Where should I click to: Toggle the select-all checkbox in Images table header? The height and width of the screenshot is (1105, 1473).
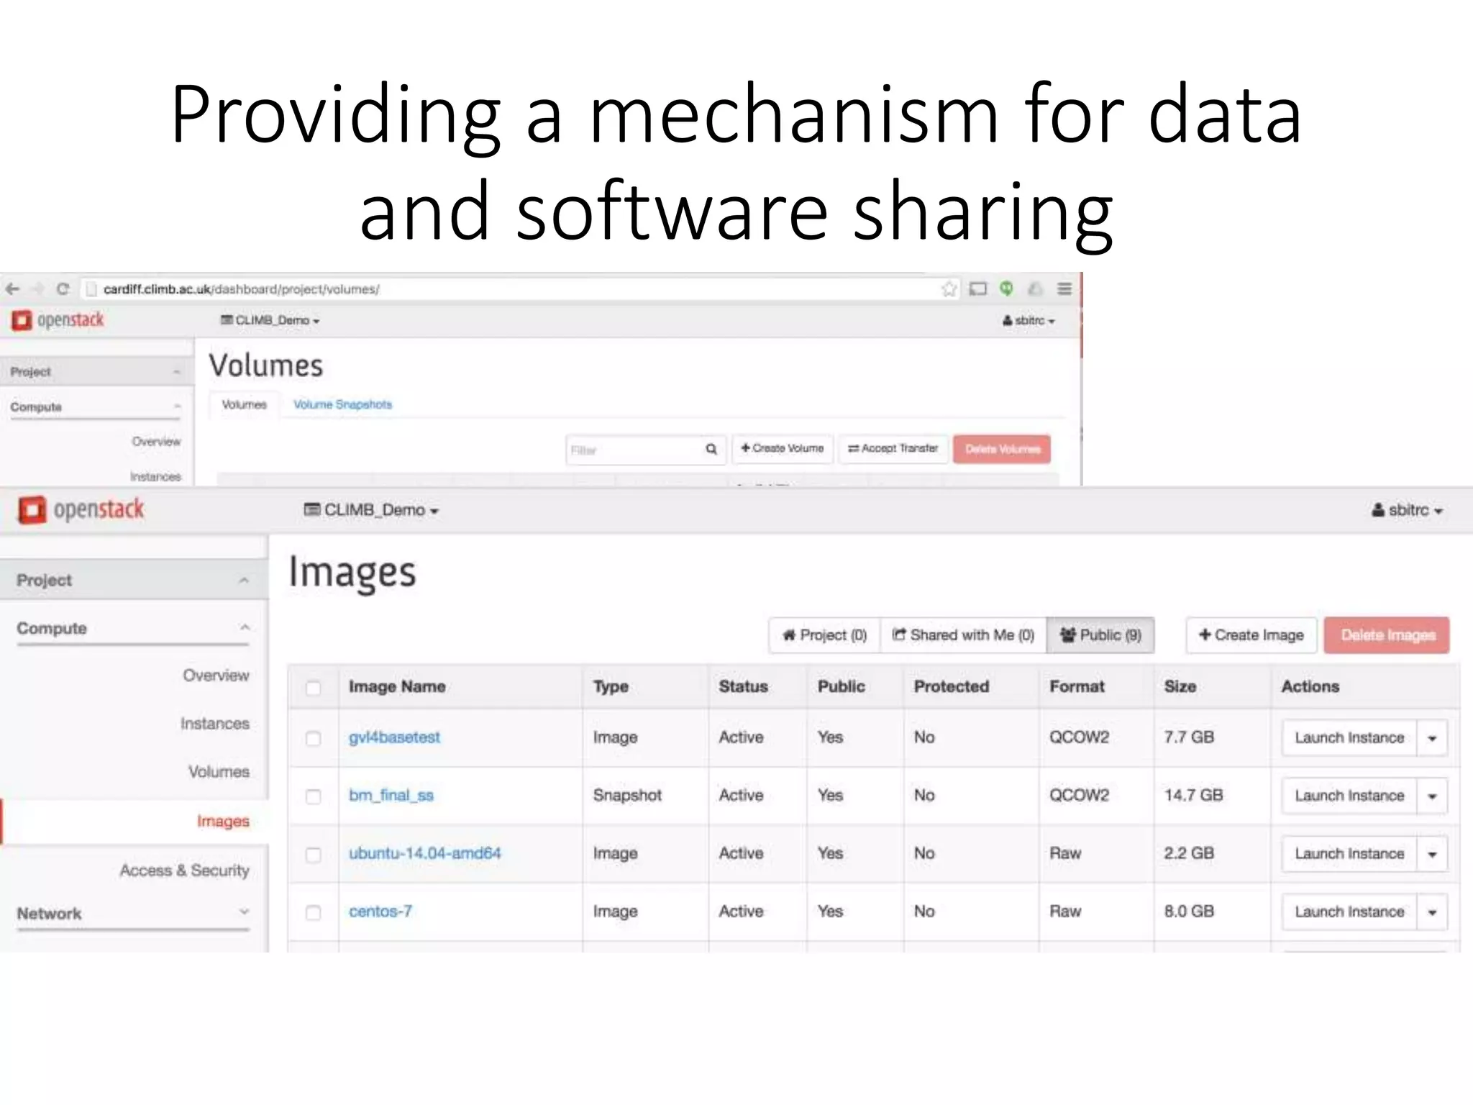click(x=313, y=688)
